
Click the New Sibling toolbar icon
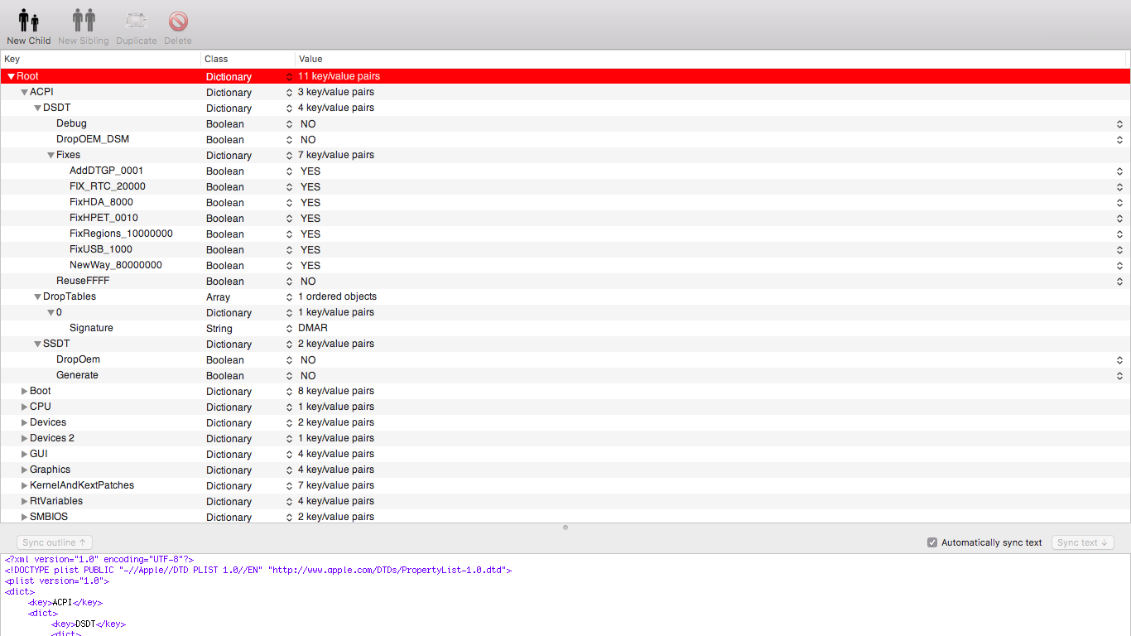pos(83,21)
